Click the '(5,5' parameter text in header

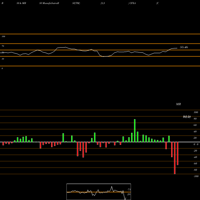[x=103, y=3]
